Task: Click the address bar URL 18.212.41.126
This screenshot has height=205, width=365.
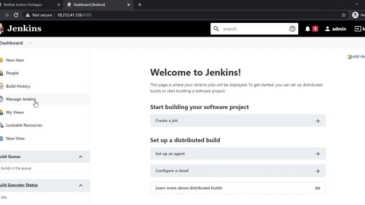Action: click(75, 15)
